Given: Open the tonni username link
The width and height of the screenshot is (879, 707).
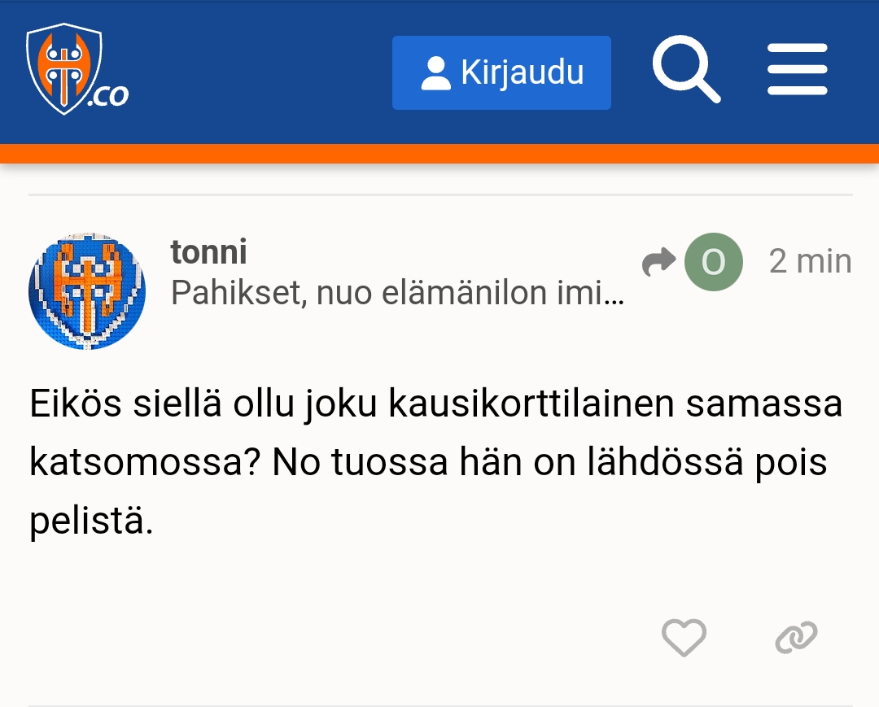Looking at the screenshot, I should [x=208, y=251].
